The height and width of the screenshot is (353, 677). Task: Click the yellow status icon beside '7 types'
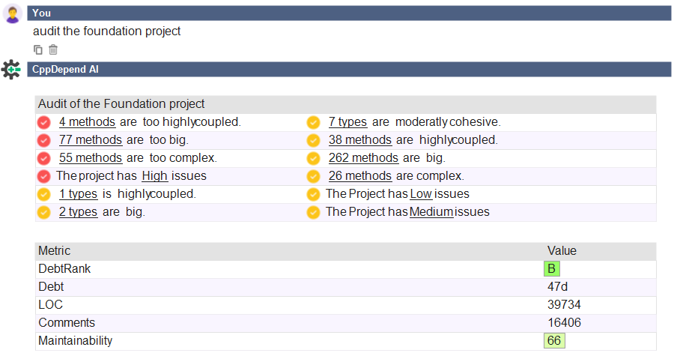click(314, 123)
